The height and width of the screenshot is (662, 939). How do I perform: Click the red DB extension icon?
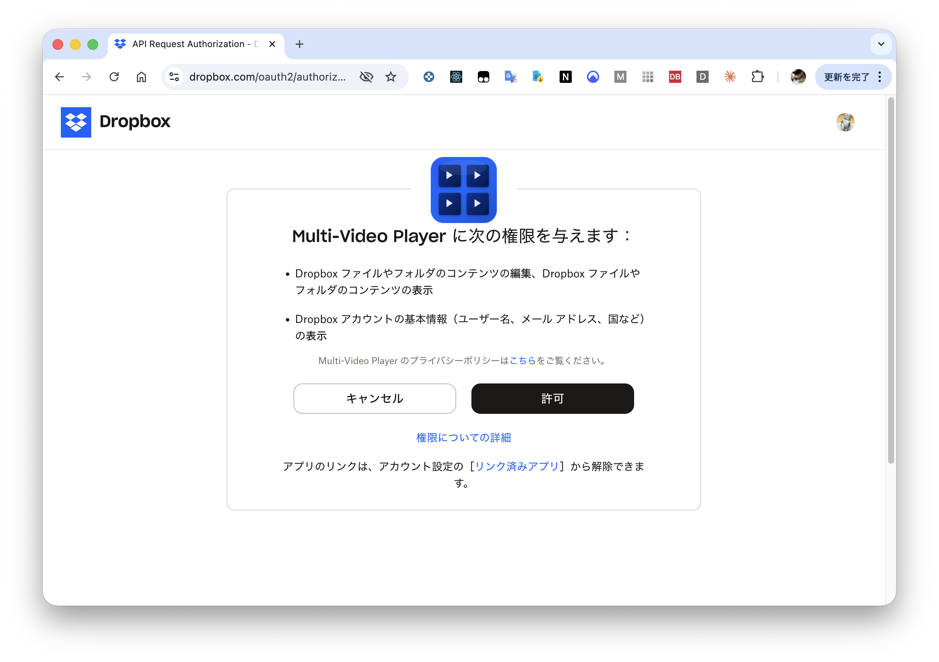(675, 76)
